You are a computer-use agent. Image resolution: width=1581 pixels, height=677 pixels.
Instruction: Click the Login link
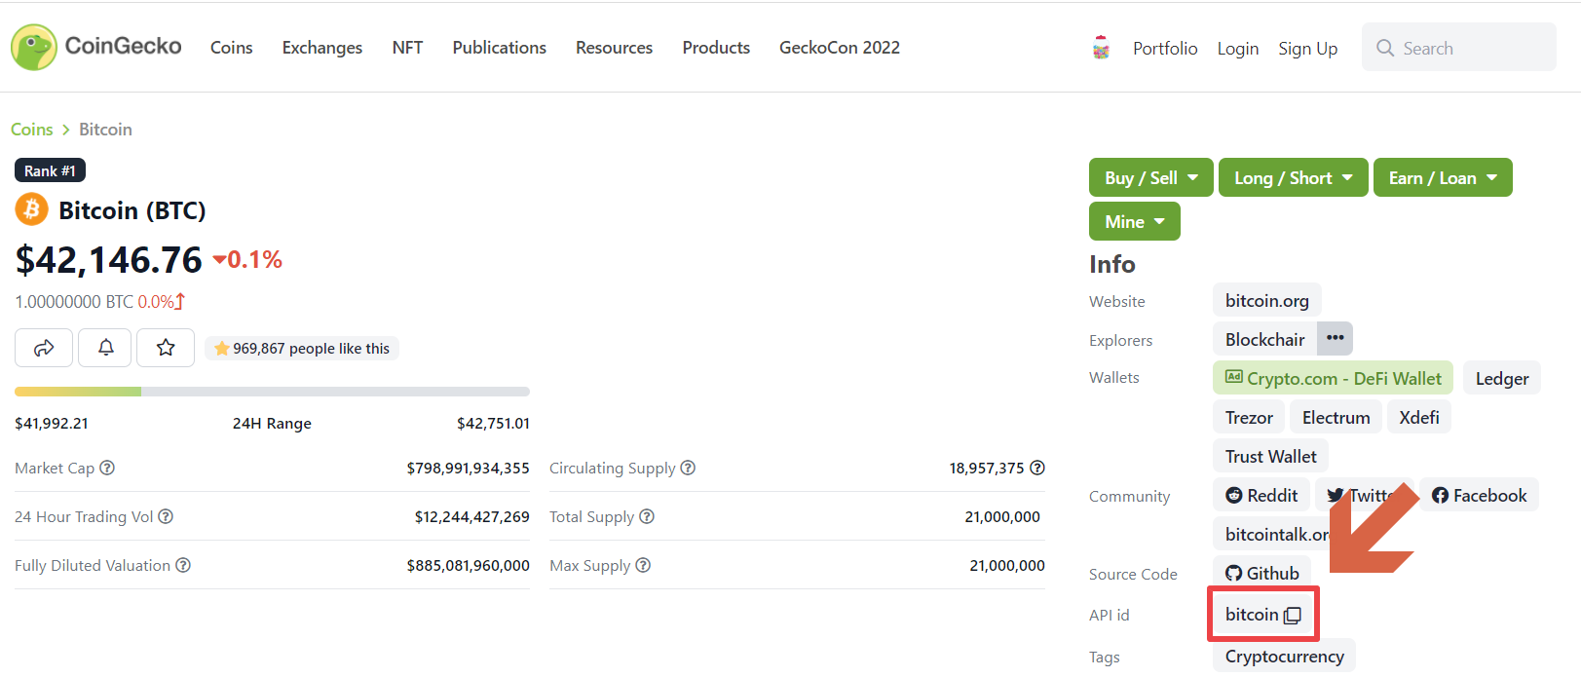click(x=1238, y=49)
